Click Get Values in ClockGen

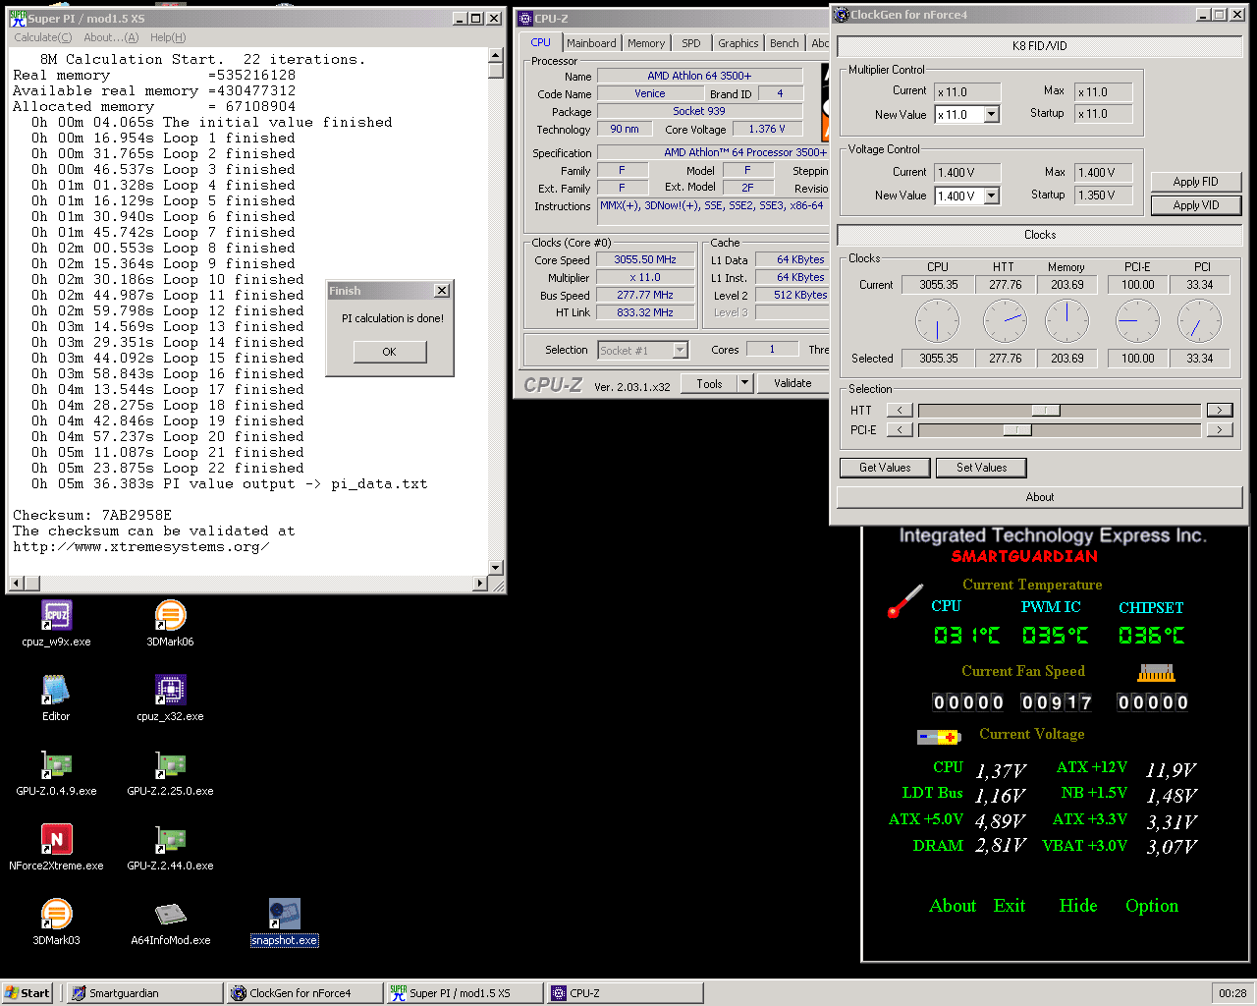pos(885,468)
